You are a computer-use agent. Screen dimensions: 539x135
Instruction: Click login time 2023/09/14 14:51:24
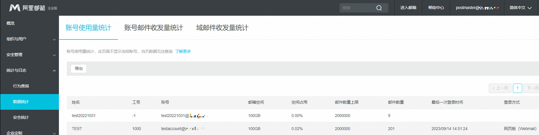[449, 129]
